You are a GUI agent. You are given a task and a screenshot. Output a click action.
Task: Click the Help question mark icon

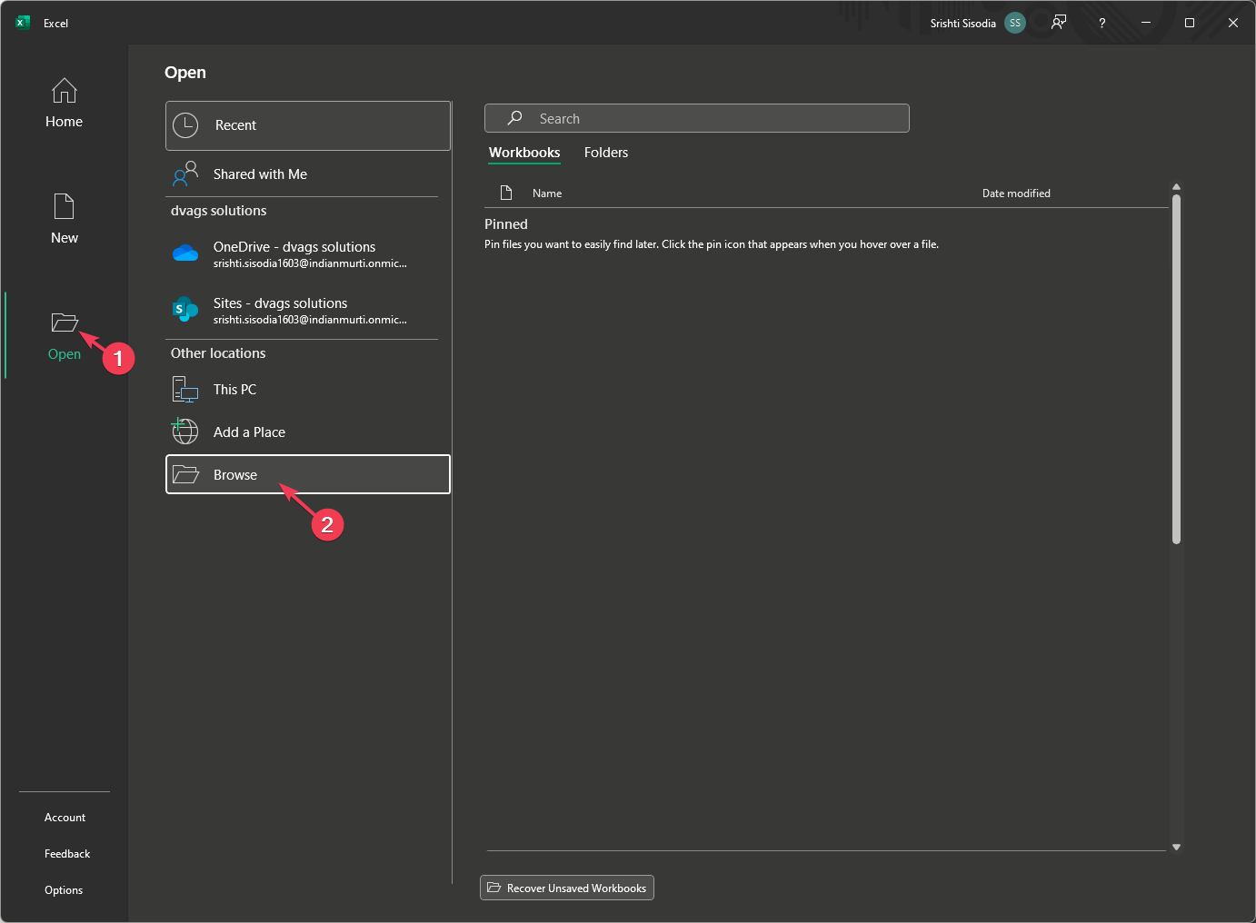(x=1102, y=23)
